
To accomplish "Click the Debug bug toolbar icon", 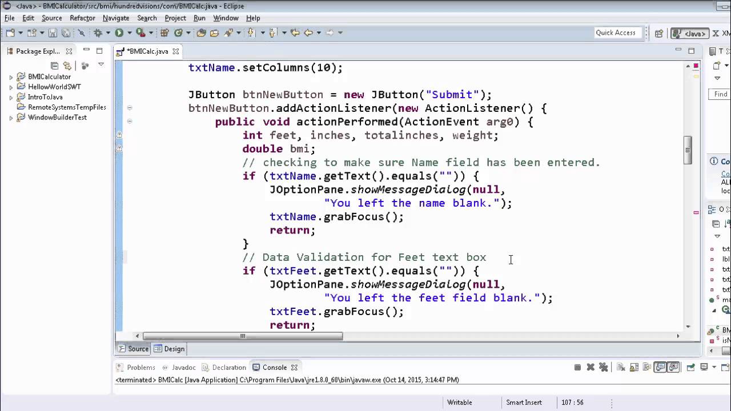I will coord(98,33).
